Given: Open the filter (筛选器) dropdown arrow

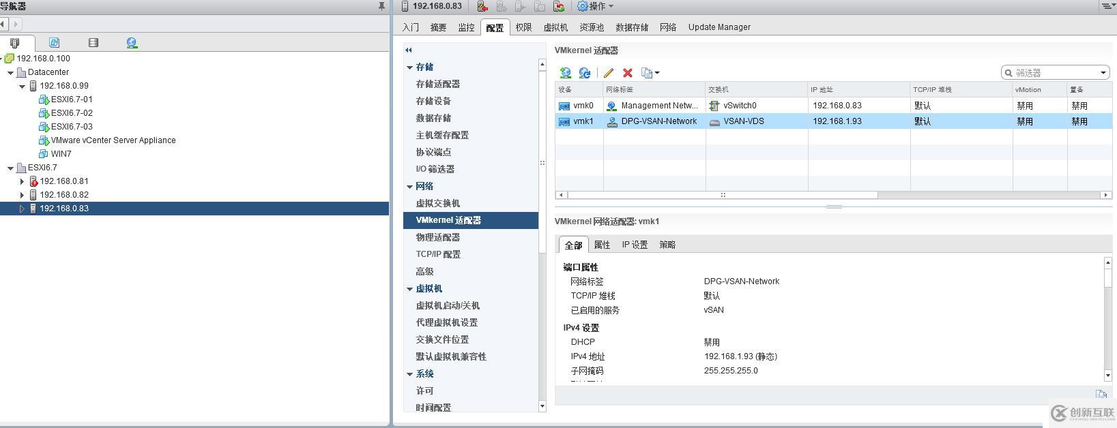Looking at the screenshot, I should point(1103,73).
